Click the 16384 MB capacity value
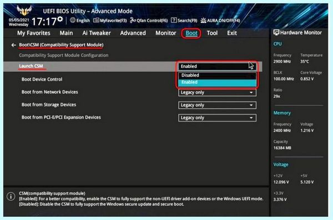This screenshot has width=333, height=220. 282,148
